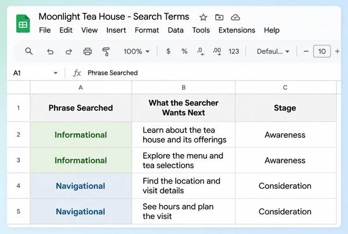Open the View menu
The height and width of the screenshot is (234, 348).
(x=89, y=30)
